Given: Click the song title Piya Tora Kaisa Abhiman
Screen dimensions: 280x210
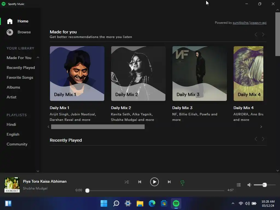Looking at the screenshot, I should [45, 182].
